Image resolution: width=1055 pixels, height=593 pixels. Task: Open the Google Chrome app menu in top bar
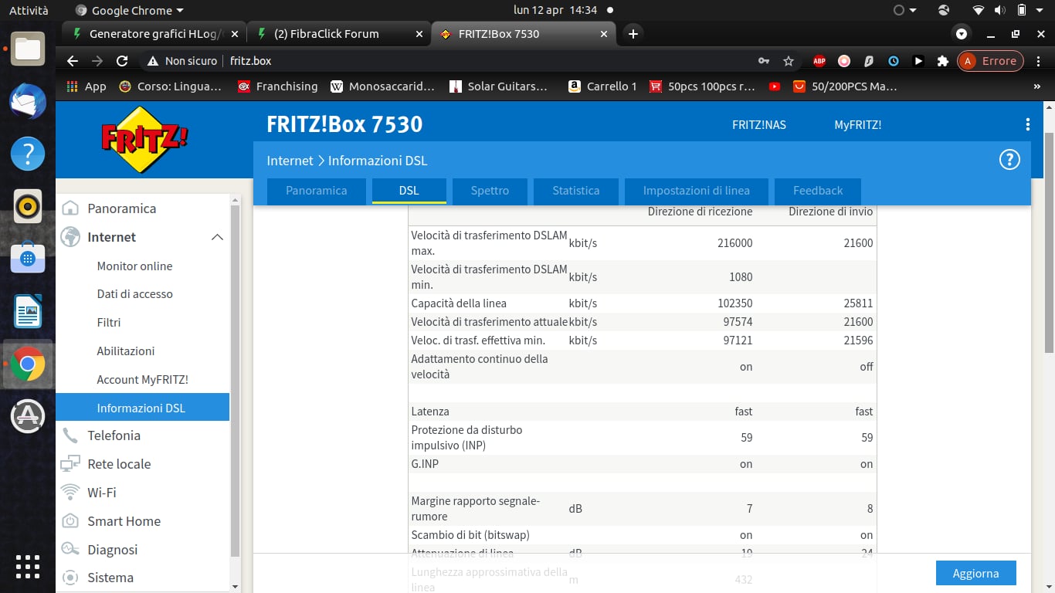pos(130,10)
